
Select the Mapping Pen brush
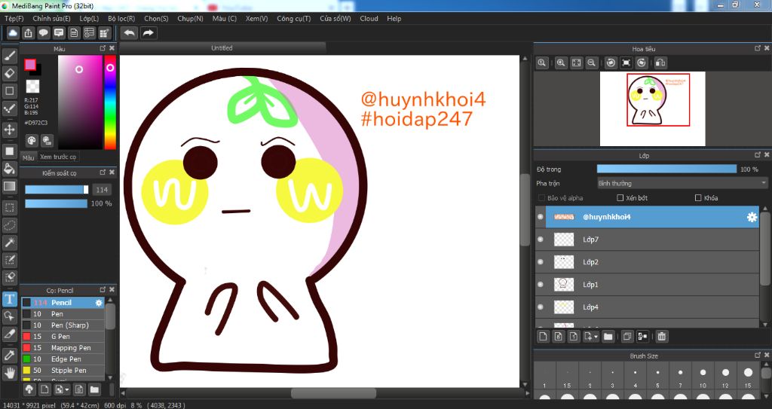point(63,348)
